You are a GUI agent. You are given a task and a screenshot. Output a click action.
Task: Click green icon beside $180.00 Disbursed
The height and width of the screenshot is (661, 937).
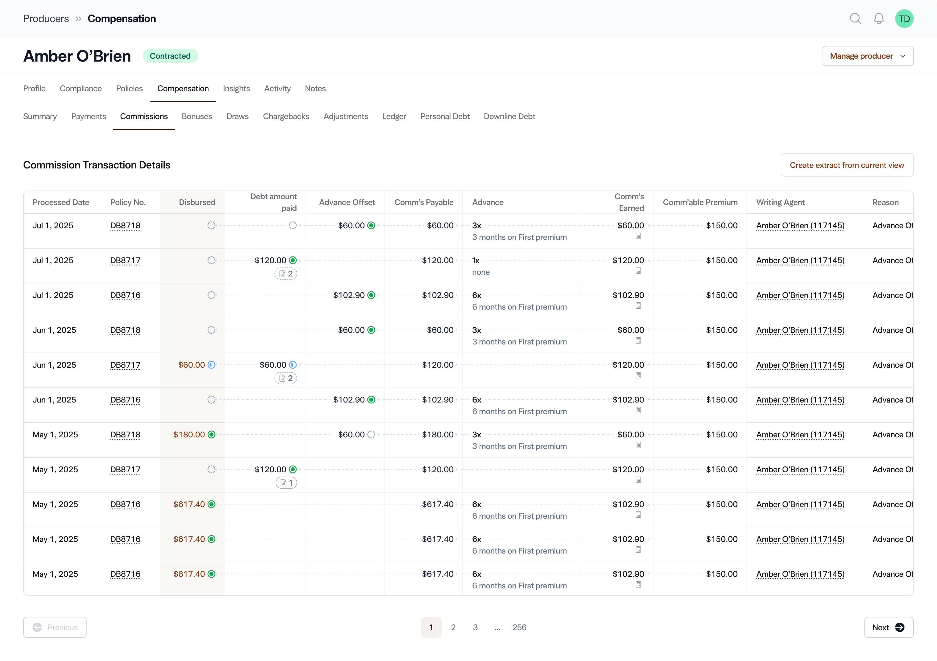(211, 435)
